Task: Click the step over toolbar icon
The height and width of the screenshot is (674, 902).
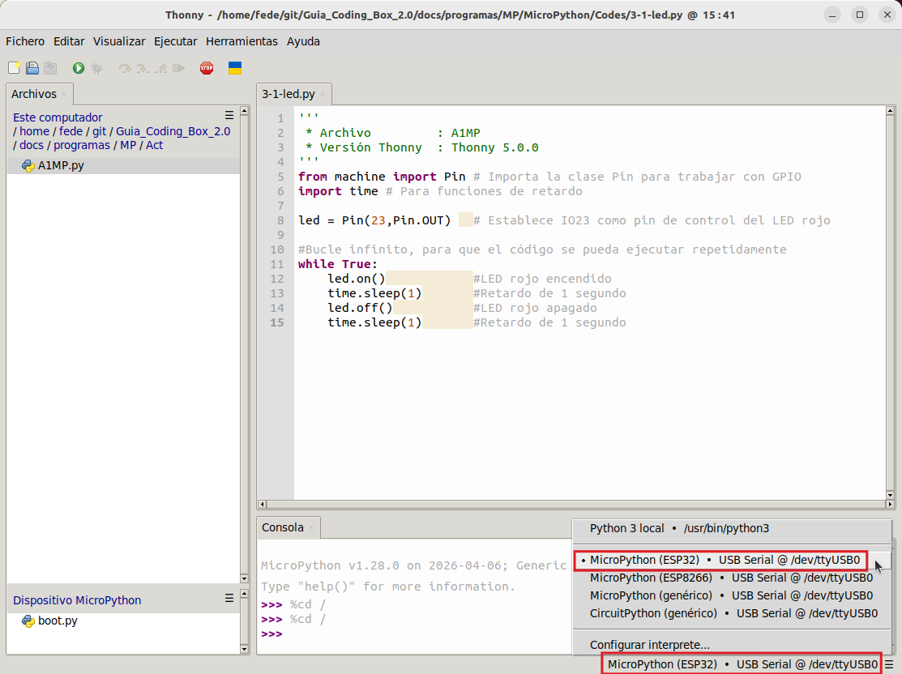Action: pyautogui.click(x=124, y=68)
